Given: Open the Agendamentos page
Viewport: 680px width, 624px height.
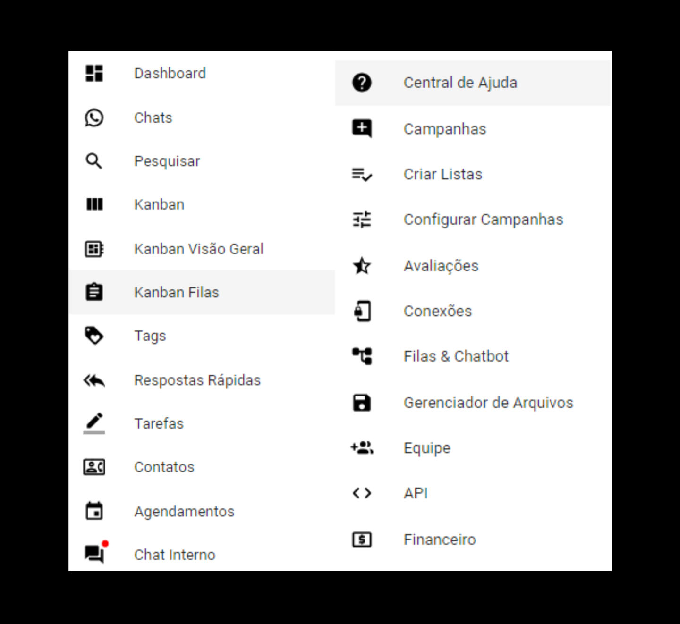Looking at the screenshot, I should pyautogui.click(x=184, y=511).
